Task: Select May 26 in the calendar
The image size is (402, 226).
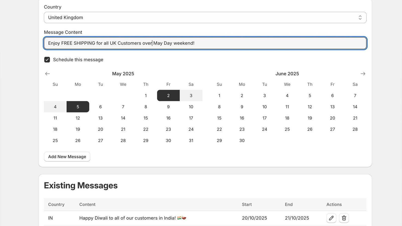Action: point(78,141)
